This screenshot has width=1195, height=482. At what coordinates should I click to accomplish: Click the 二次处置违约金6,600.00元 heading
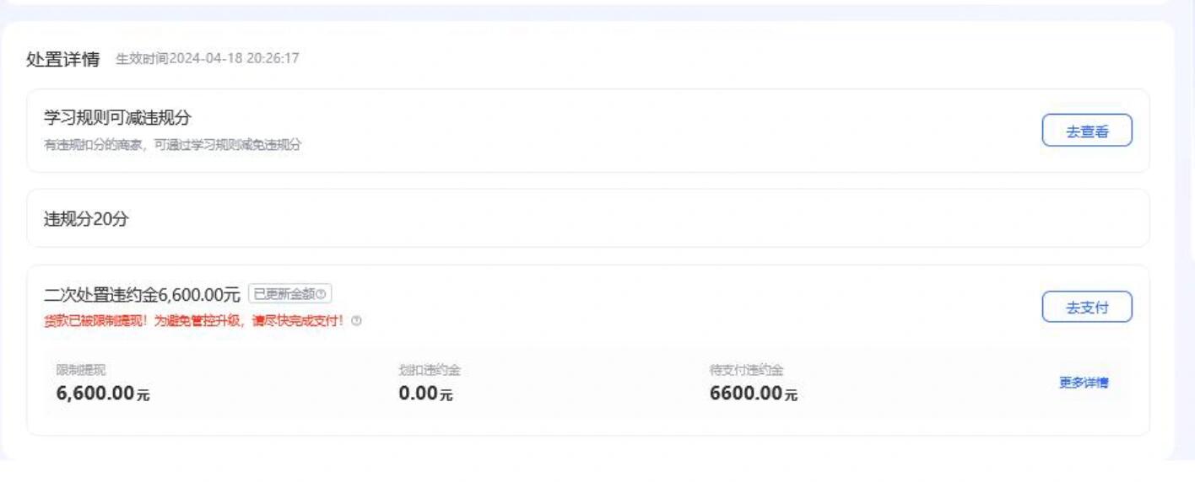click(x=142, y=294)
